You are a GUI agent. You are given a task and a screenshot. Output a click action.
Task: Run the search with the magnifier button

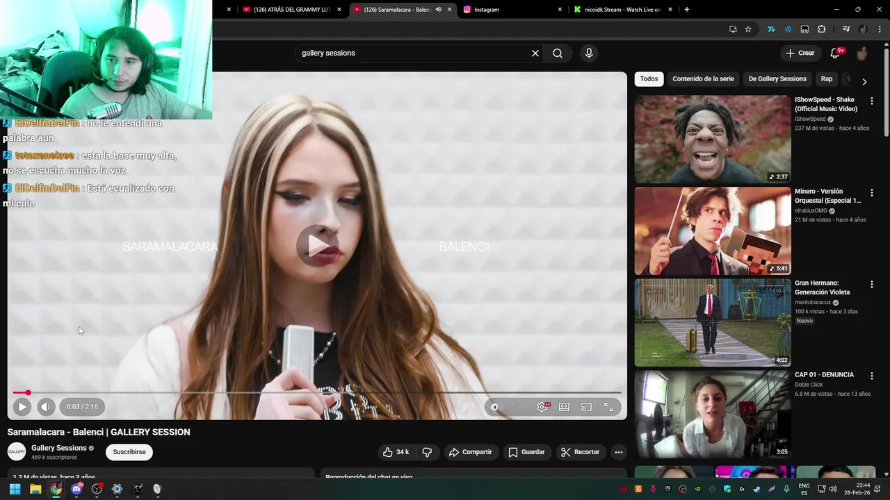click(558, 53)
